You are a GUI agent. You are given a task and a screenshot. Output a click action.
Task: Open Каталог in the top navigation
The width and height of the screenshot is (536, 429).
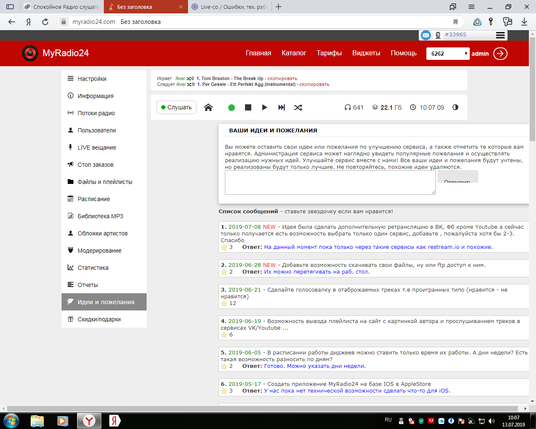(x=294, y=53)
